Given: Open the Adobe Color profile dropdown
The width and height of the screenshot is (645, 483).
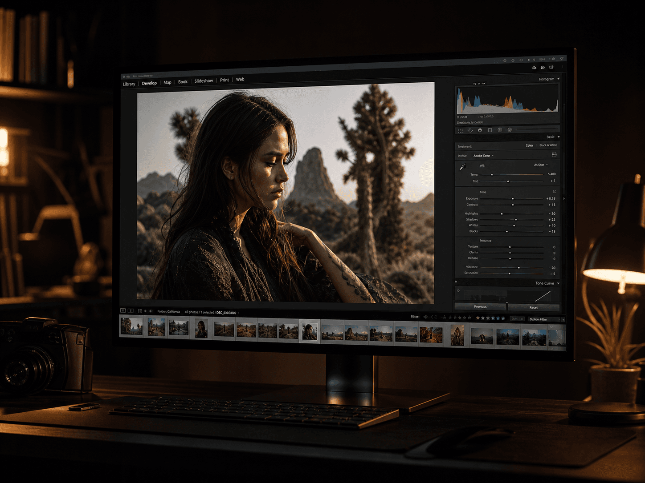Looking at the screenshot, I should click(x=483, y=156).
